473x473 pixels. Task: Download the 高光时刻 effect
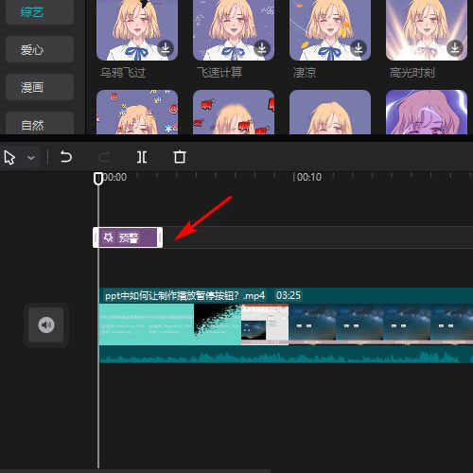[455, 48]
